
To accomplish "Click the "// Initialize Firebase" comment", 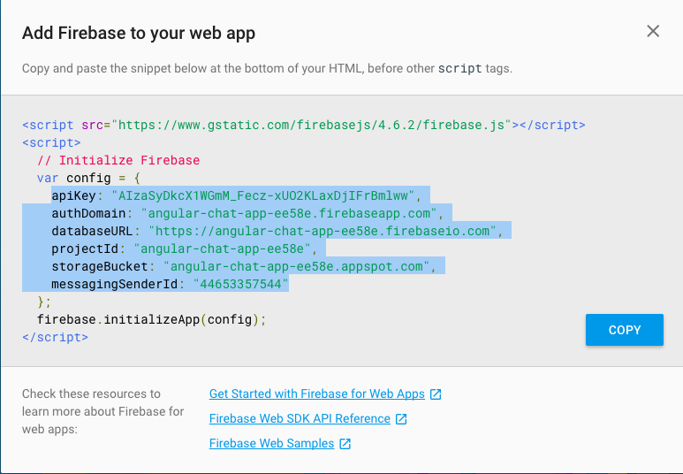I will pos(118,160).
